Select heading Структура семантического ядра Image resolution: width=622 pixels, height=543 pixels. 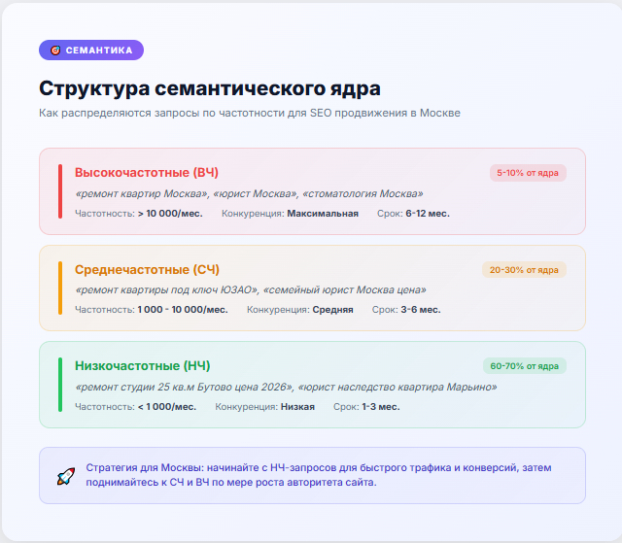tap(210, 88)
